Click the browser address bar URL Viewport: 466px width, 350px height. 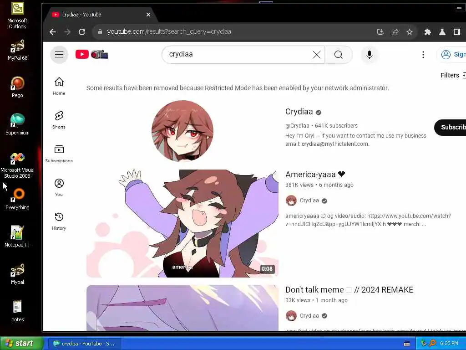pyautogui.click(x=169, y=31)
